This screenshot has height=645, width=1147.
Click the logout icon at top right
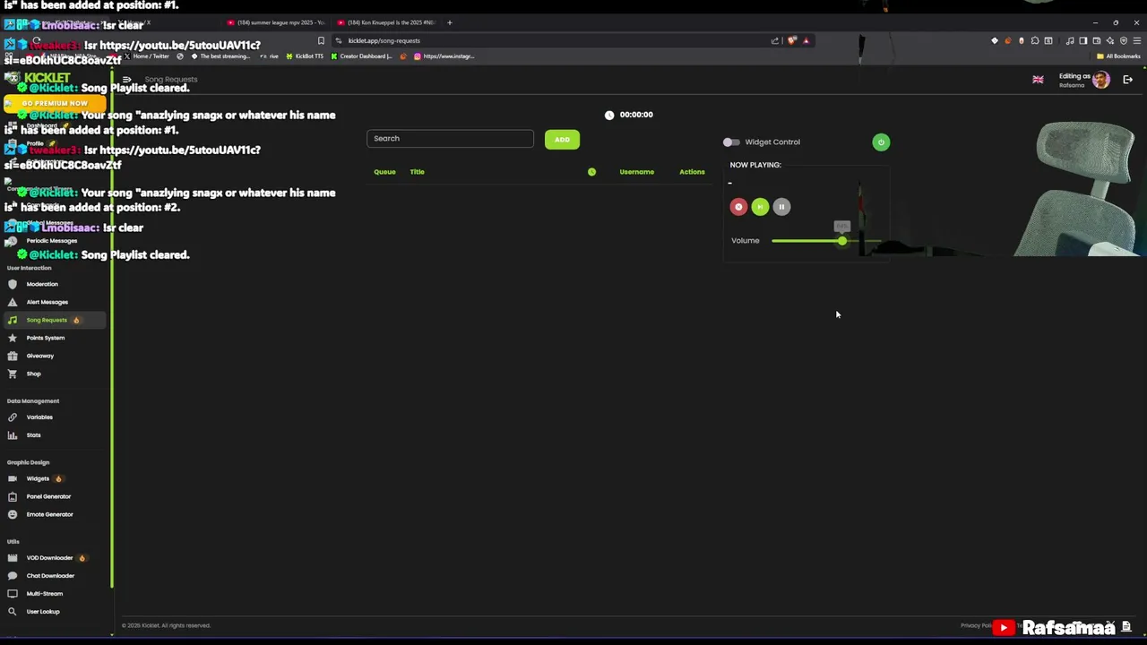pos(1127,80)
